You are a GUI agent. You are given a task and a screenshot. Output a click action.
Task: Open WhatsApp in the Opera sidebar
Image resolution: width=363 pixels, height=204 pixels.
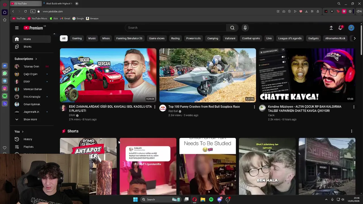tap(5, 73)
